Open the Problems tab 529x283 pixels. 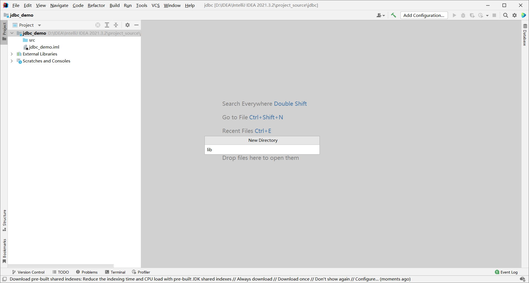click(x=87, y=272)
